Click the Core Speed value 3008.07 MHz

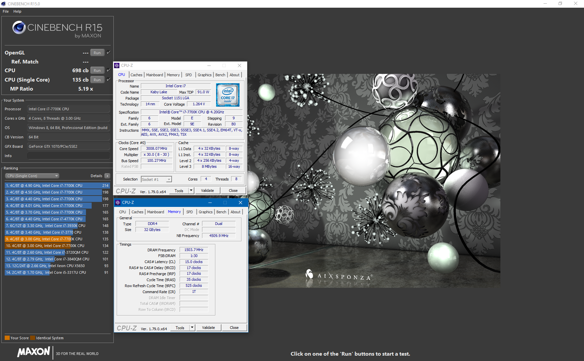point(157,148)
